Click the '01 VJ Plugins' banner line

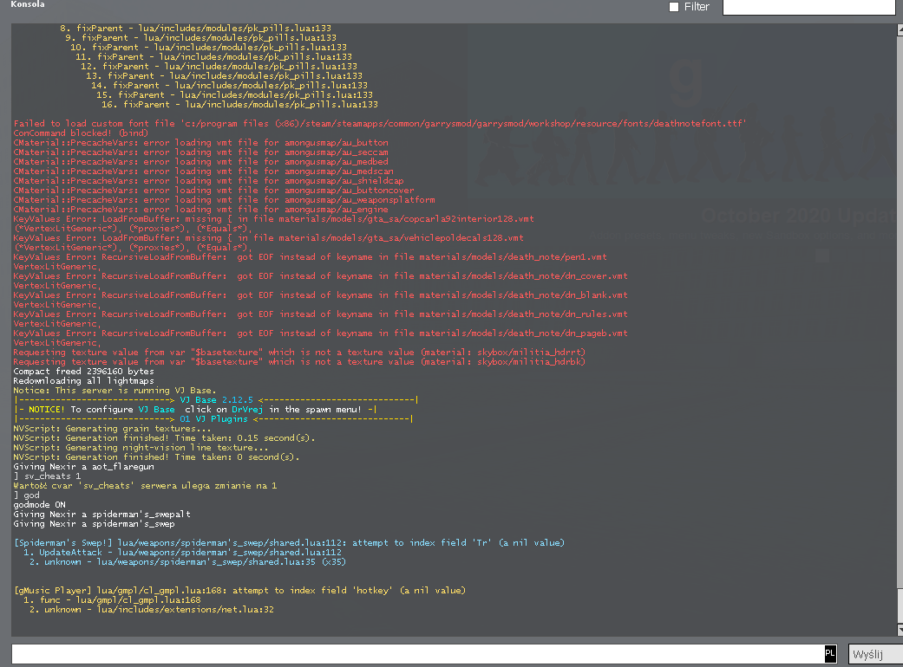click(213, 418)
